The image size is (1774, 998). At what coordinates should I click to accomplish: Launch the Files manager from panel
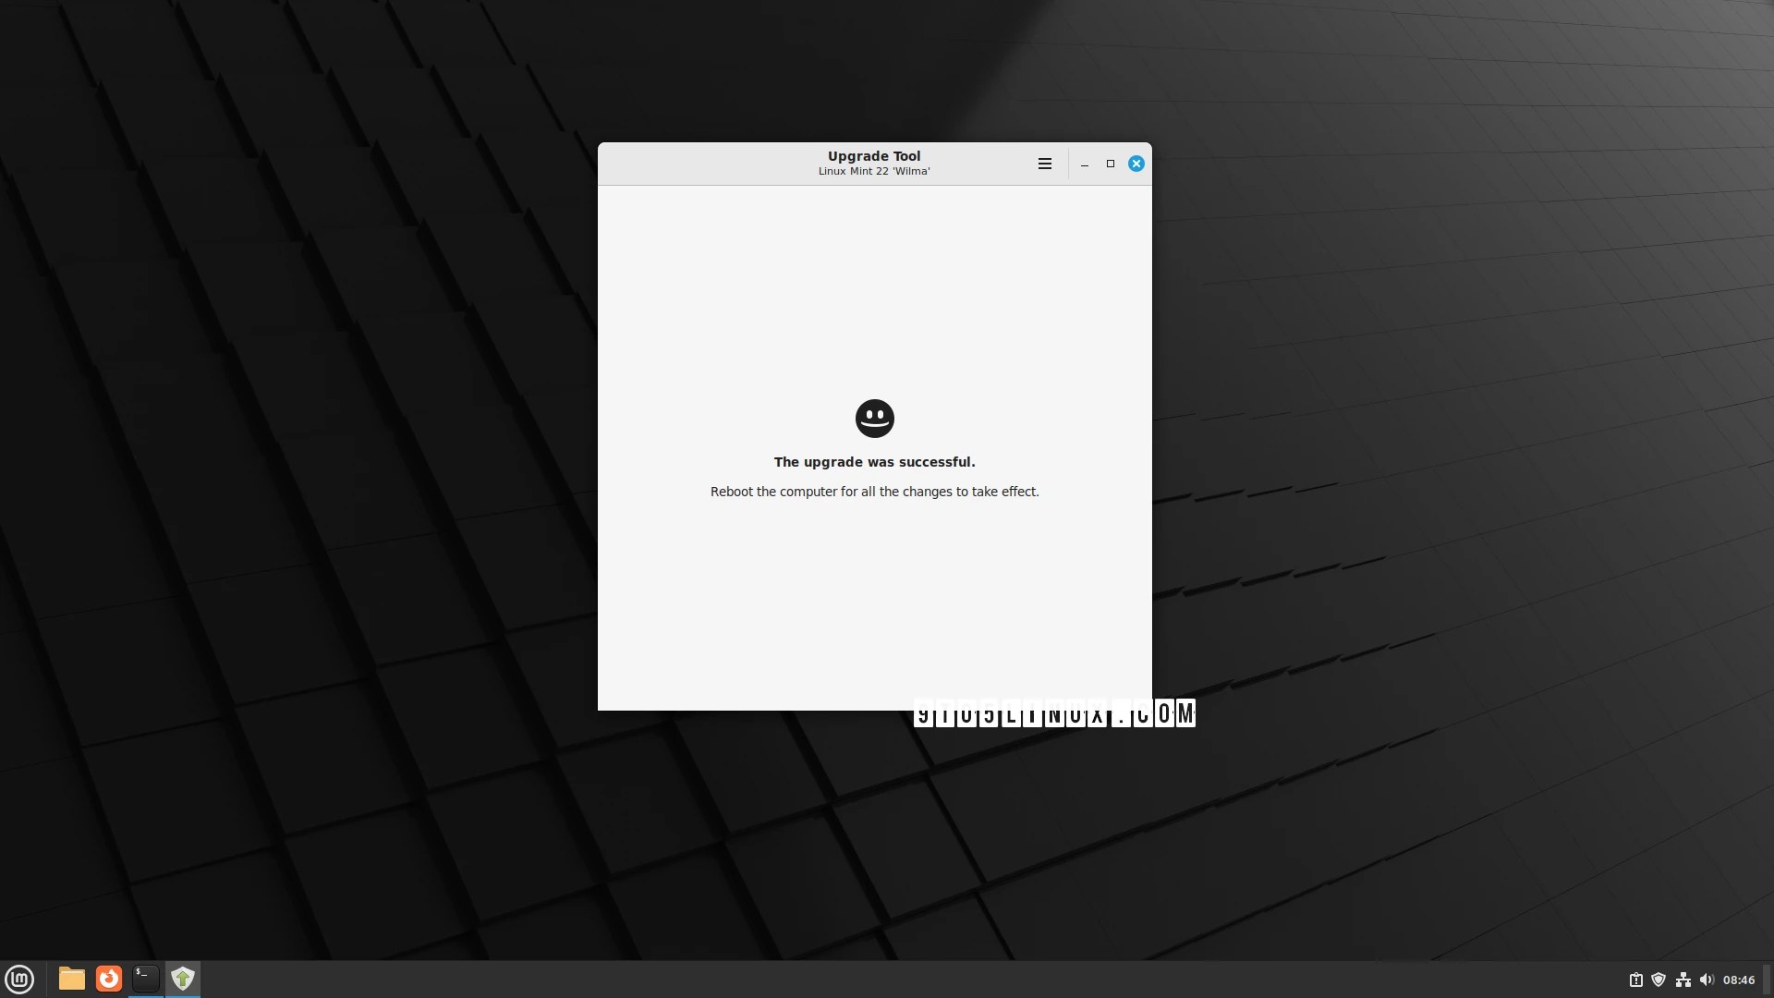pyautogui.click(x=72, y=979)
